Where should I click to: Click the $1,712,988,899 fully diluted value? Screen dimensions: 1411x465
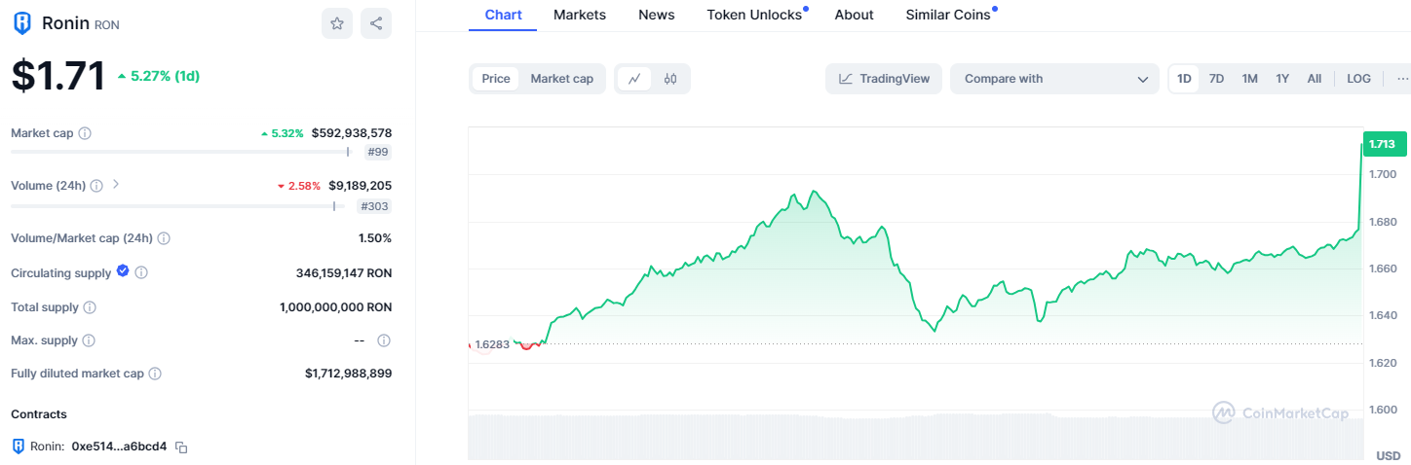[x=348, y=374]
